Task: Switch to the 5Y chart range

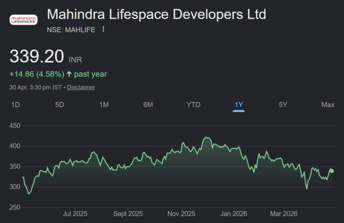Action: click(x=283, y=105)
